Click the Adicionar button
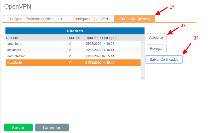Screen dimensions: 209x133 pyautogui.click(x=156, y=37)
